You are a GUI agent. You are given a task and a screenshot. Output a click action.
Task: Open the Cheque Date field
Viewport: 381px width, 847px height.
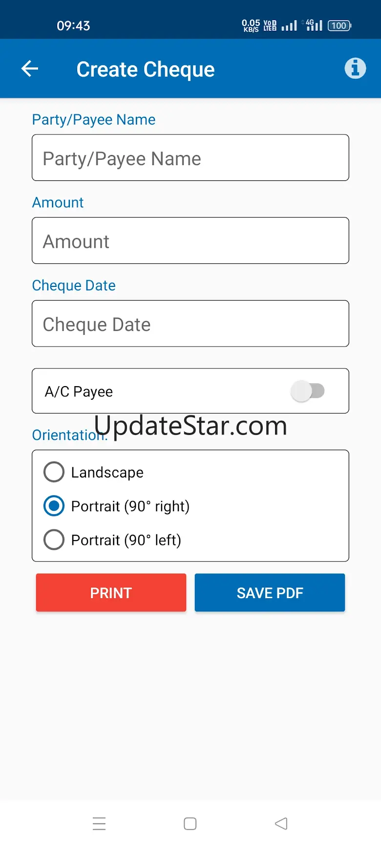(x=190, y=324)
